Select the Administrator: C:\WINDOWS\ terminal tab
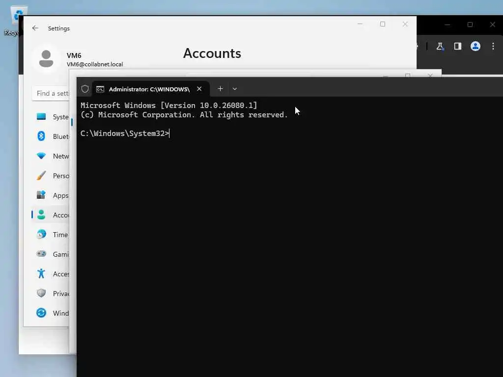503x377 pixels. (x=150, y=89)
